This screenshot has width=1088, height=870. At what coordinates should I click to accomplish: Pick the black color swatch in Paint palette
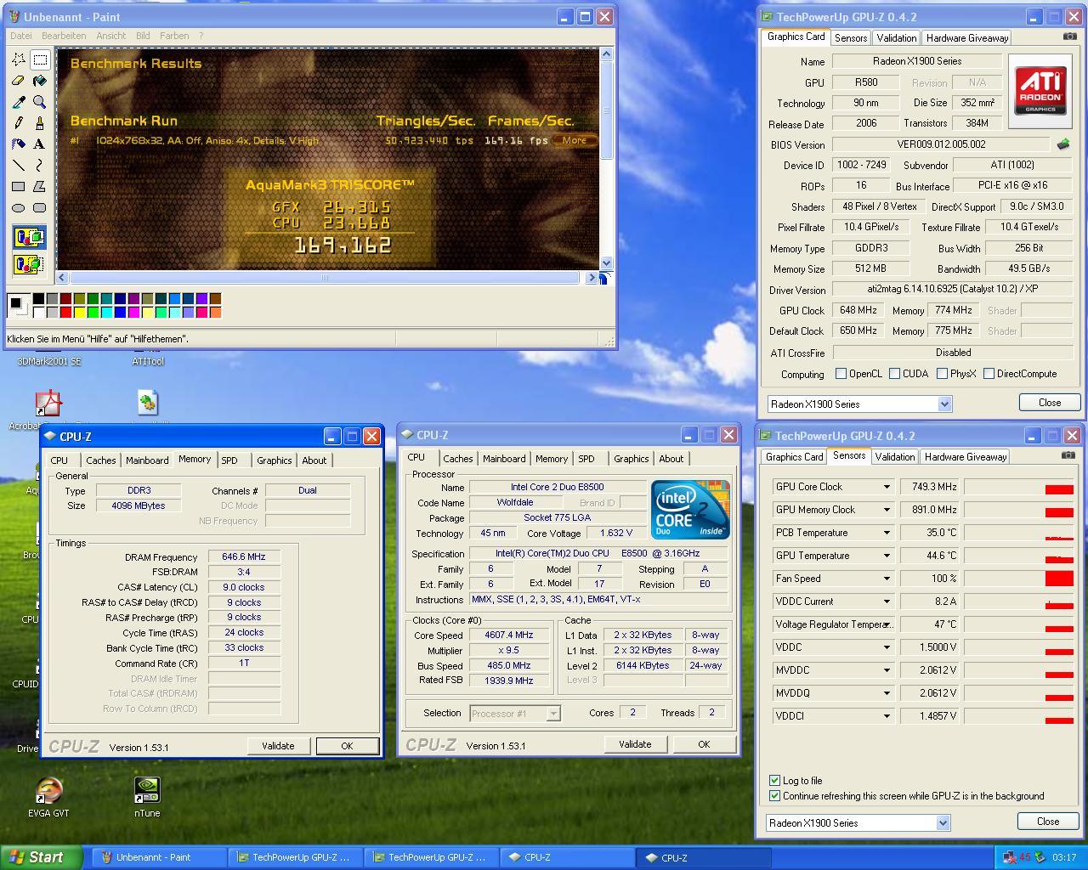pos(38,299)
